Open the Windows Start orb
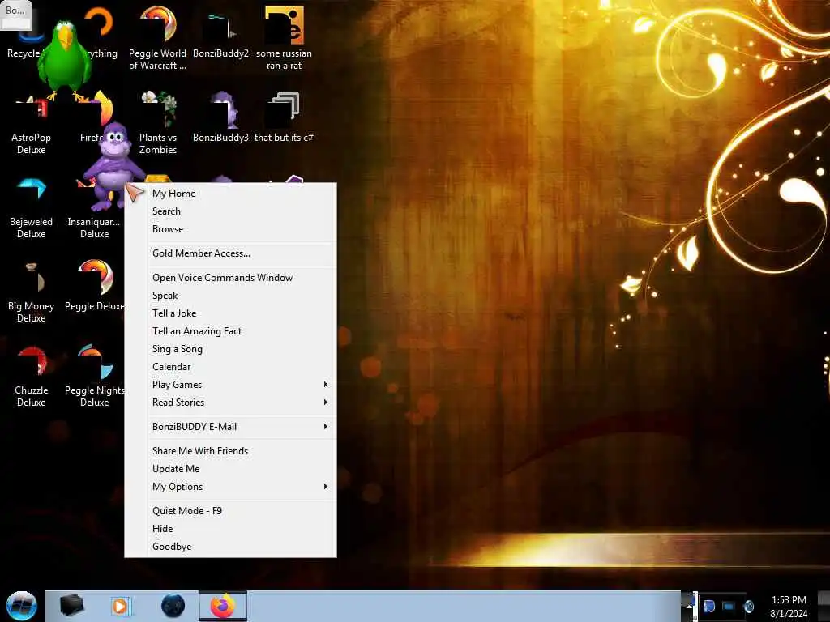Viewport: 830px width, 622px height. [22, 606]
